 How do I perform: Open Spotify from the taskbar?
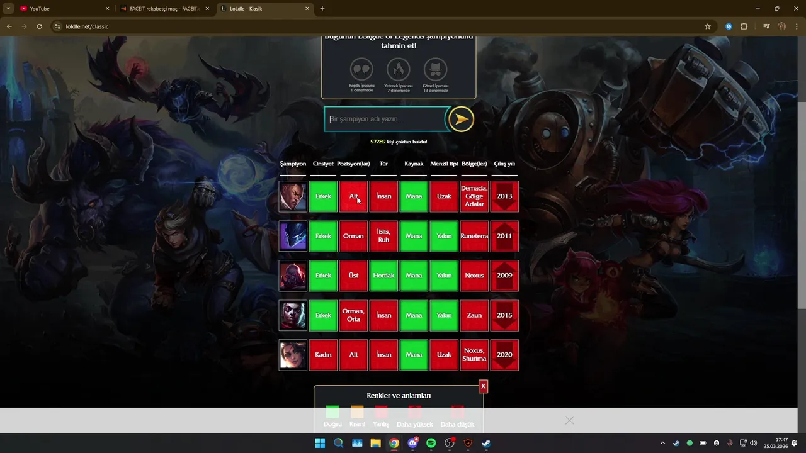[x=431, y=443]
